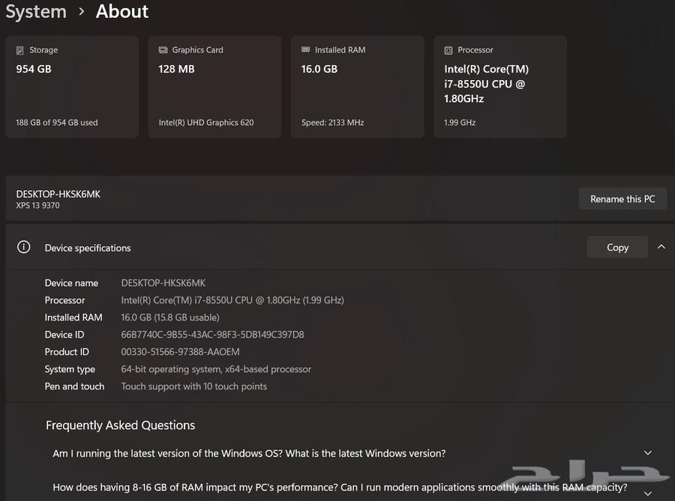Copy the device specifications
This screenshot has height=501, width=675.
(x=617, y=246)
